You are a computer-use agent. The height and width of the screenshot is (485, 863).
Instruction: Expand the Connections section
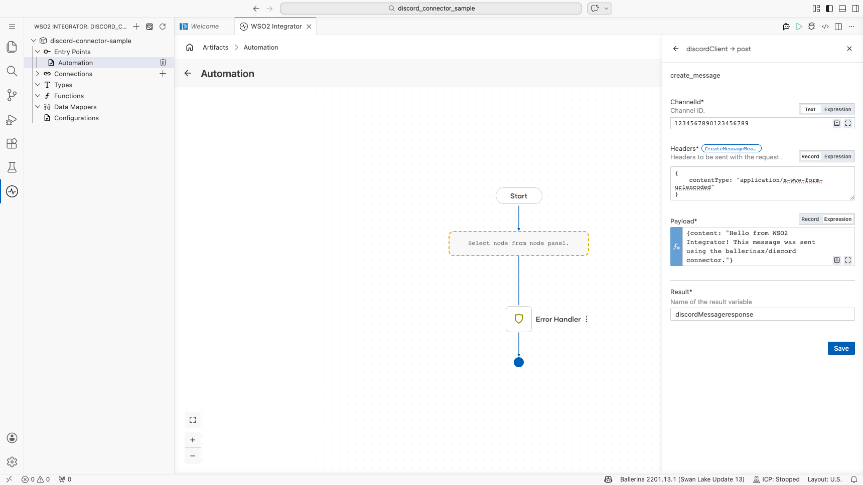click(x=38, y=74)
